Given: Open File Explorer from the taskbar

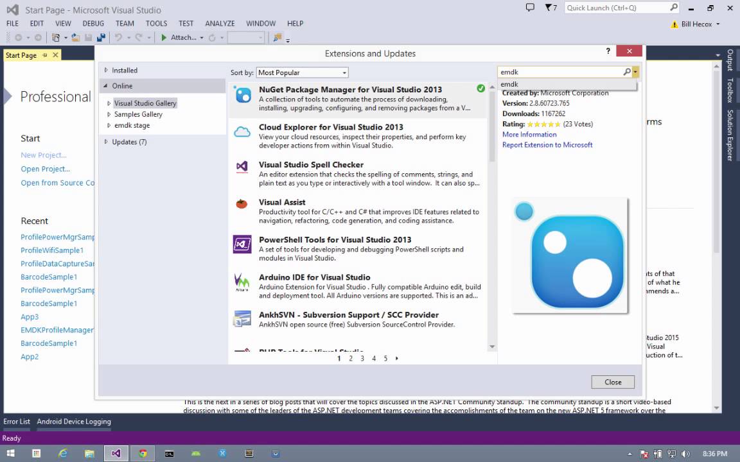Looking at the screenshot, I should pos(89,454).
